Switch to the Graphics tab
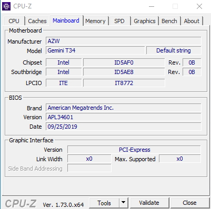The image size is (211, 209). tap(145, 21)
